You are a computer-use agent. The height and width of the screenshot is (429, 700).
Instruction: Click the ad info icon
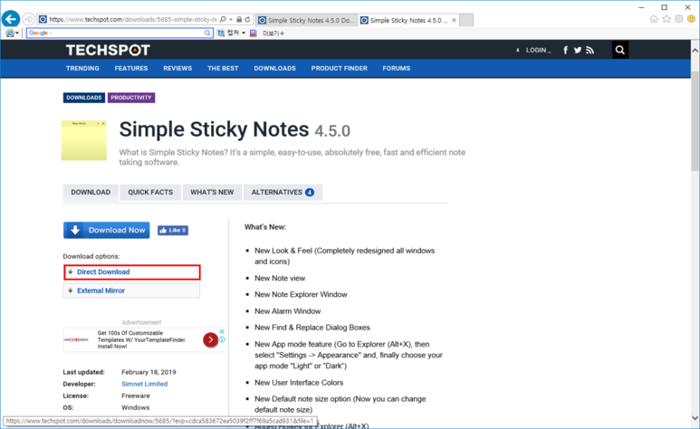click(x=222, y=339)
